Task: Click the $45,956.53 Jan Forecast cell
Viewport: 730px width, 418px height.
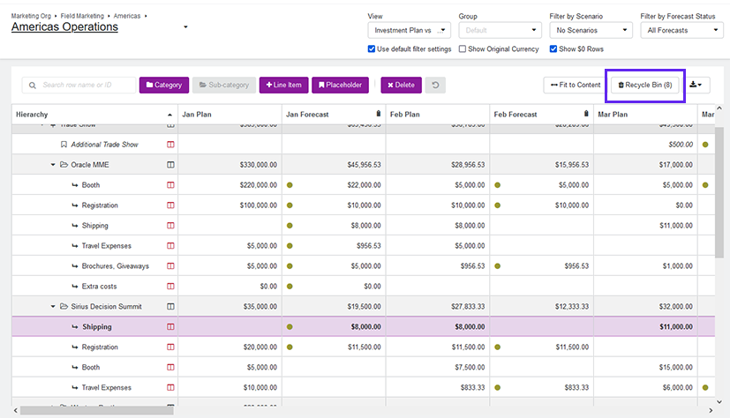Action: pos(334,165)
